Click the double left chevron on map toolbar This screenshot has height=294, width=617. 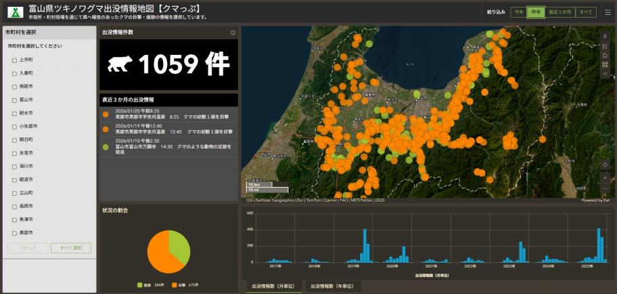[x=605, y=73]
